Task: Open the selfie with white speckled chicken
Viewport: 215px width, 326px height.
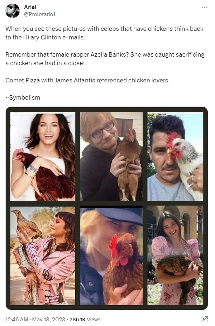Action: (x=175, y=156)
